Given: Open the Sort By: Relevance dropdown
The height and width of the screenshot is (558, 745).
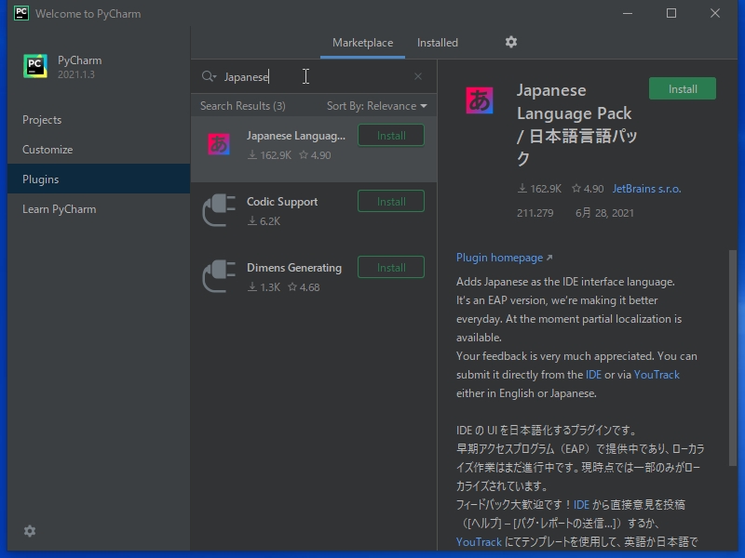Looking at the screenshot, I should pos(377,106).
